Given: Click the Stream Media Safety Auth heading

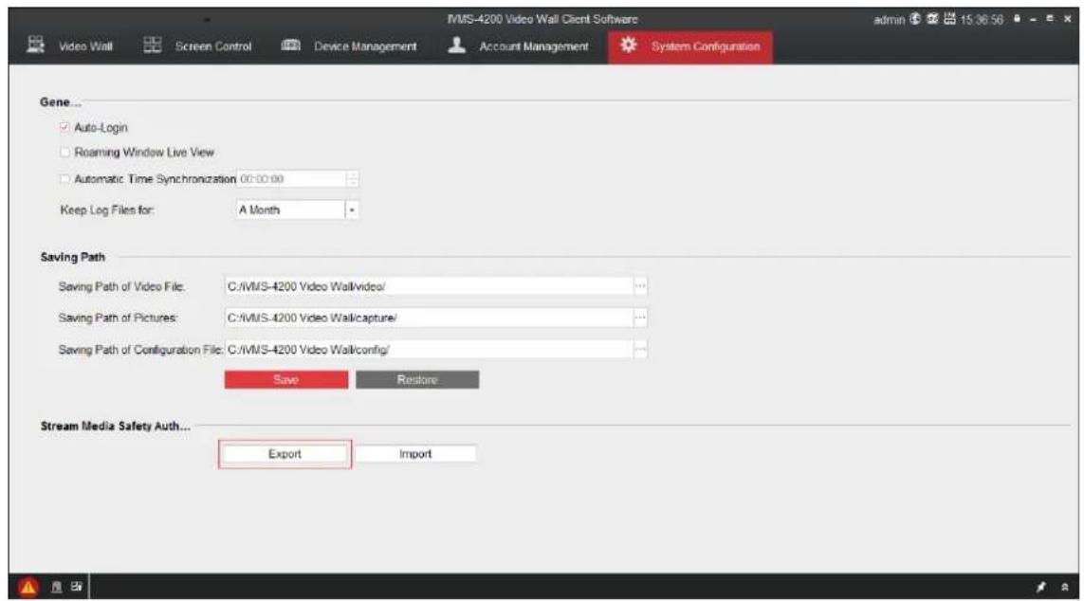Looking at the screenshot, I should [x=115, y=427].
